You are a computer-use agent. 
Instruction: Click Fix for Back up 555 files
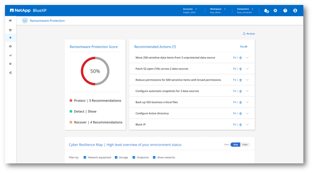[235, 102]
